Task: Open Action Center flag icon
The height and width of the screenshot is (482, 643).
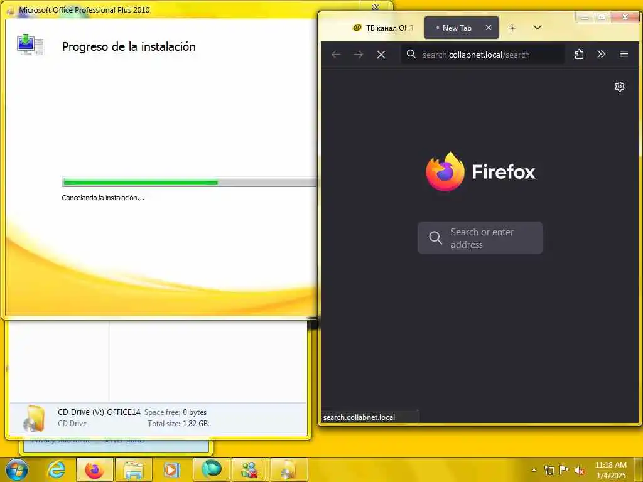Action: coord(565,469)
